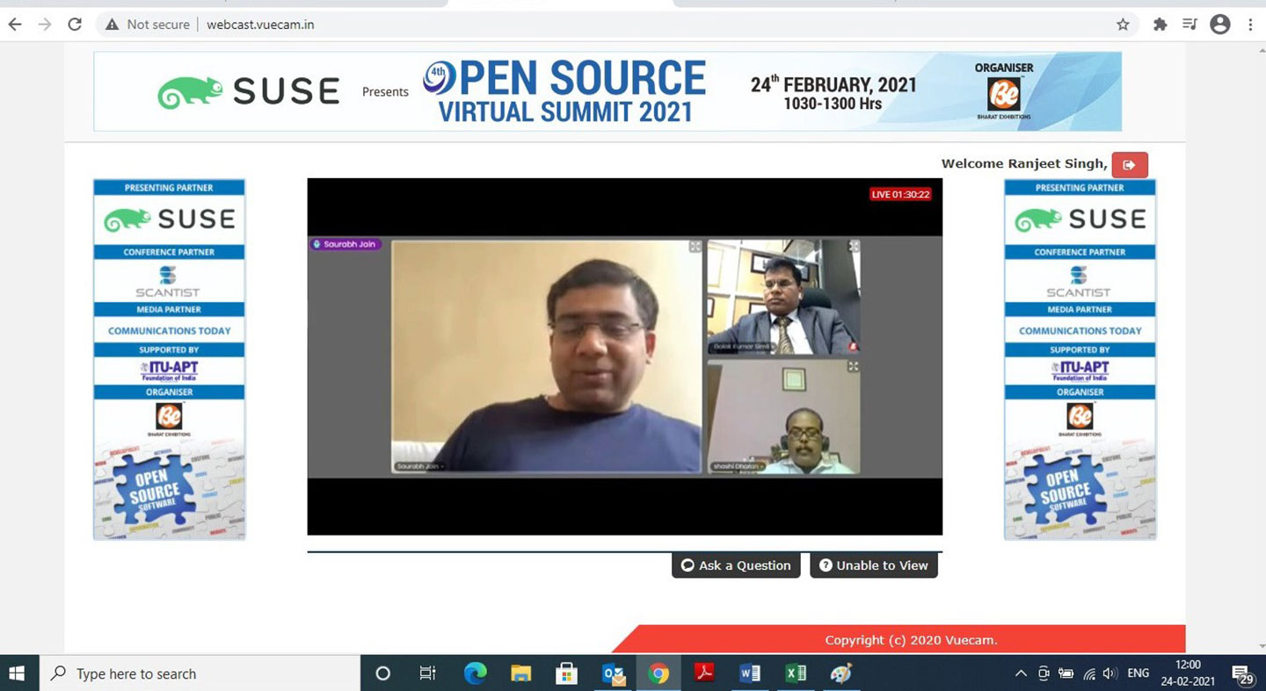Viewport: 1266px width, 691px height.
Task: Switch to Adobe Acrobat in the taskbar
Action: (704, 673)
